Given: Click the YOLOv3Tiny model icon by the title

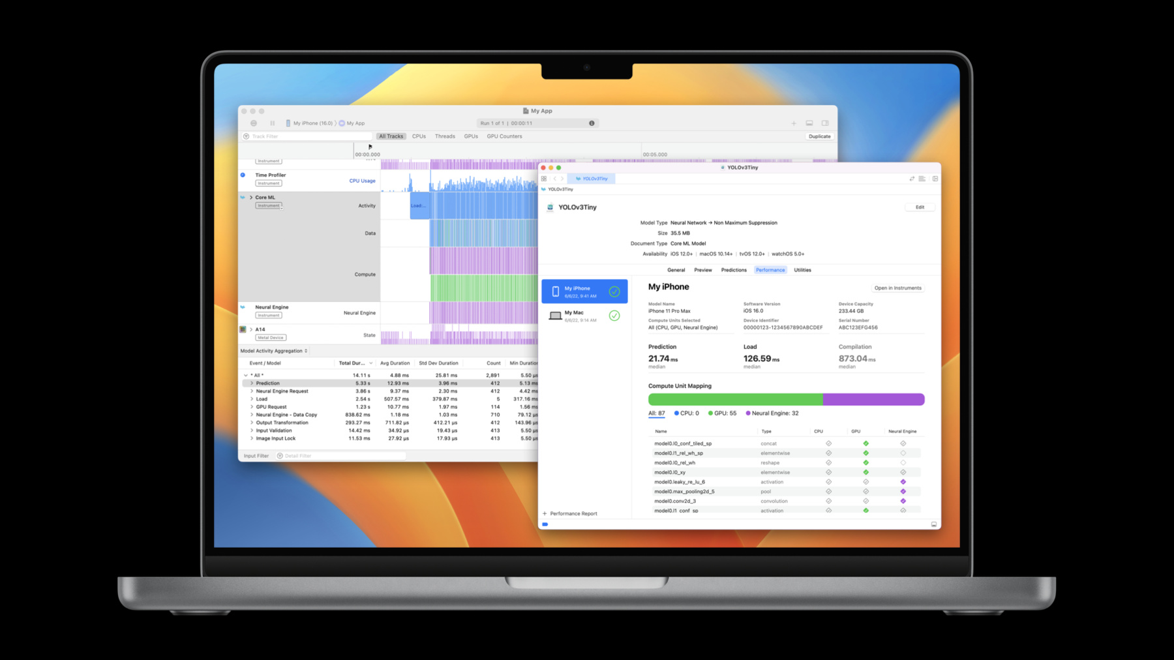Looking at the screenshot, I should (550, 207).
